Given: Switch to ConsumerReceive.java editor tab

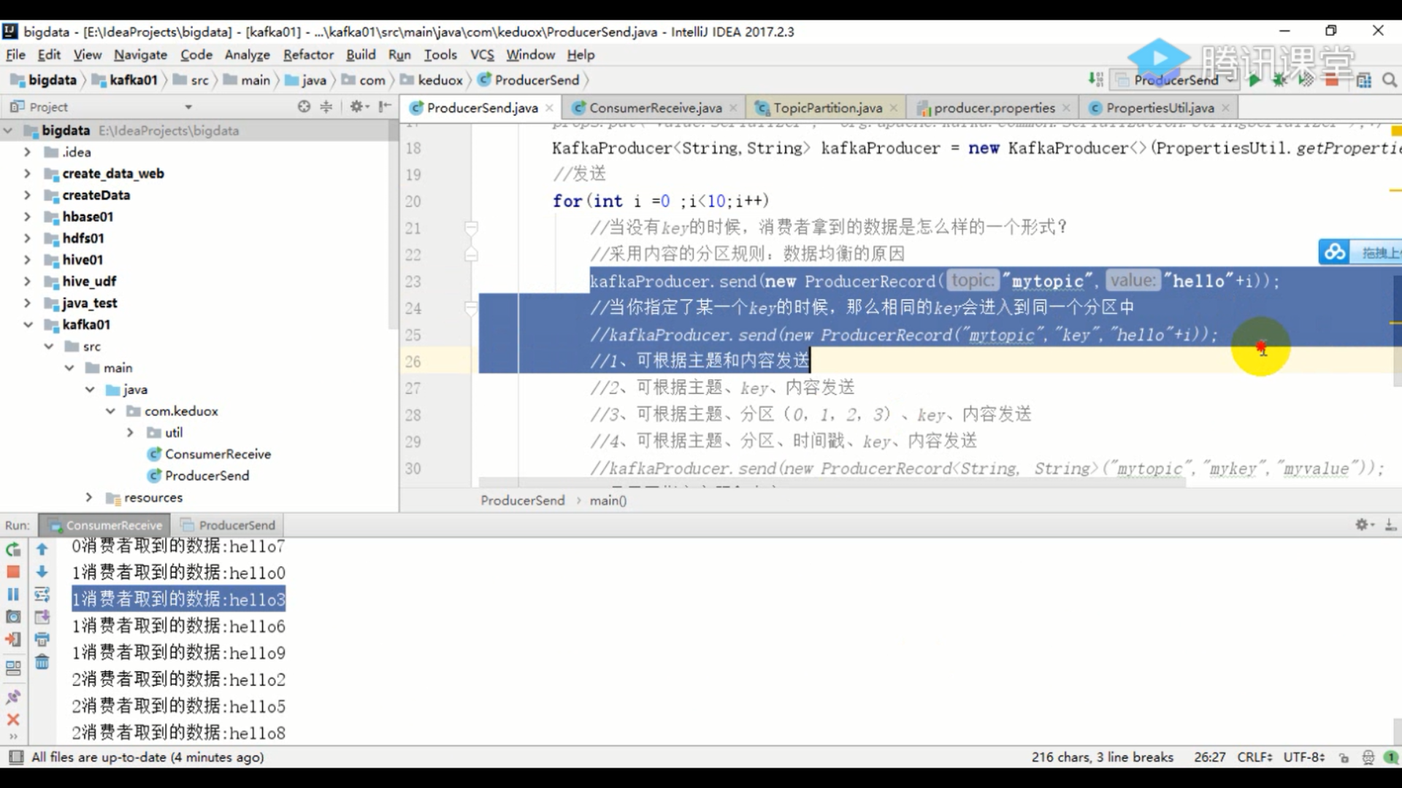Looking at the screenshot, I should pos(654,108).
